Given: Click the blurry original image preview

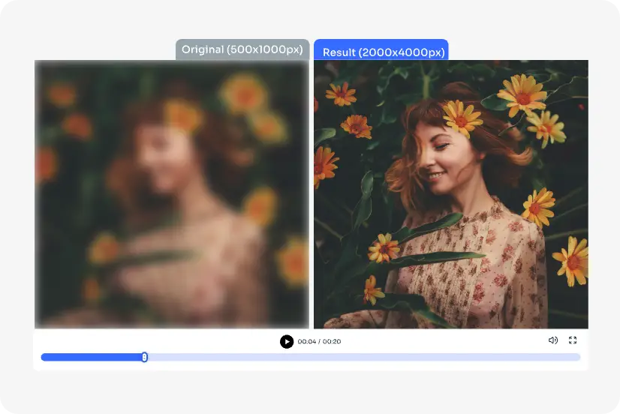Looking at the screenshot, I should pyautogui.click(x=172, y=195).
